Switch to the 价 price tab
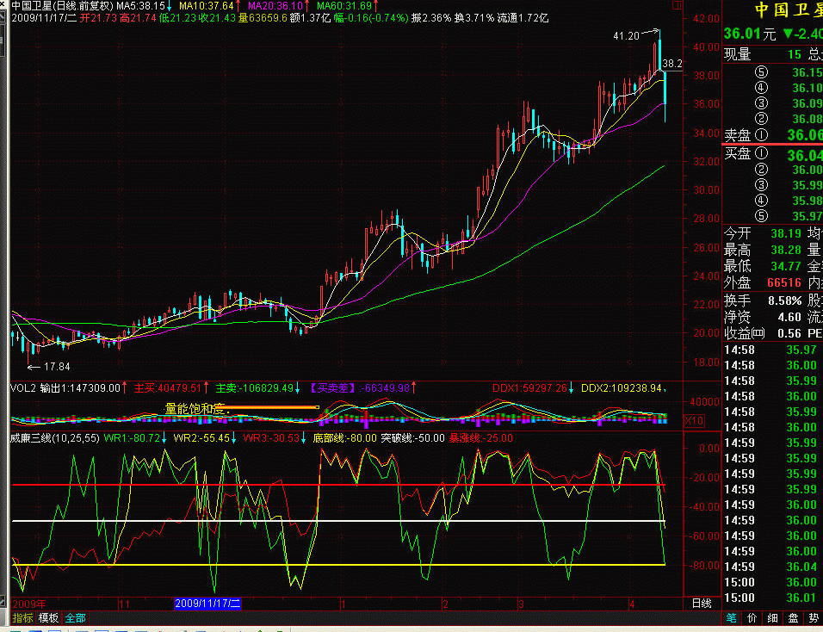Viewport: 823px width, 632px height. [x=752, y=618]
